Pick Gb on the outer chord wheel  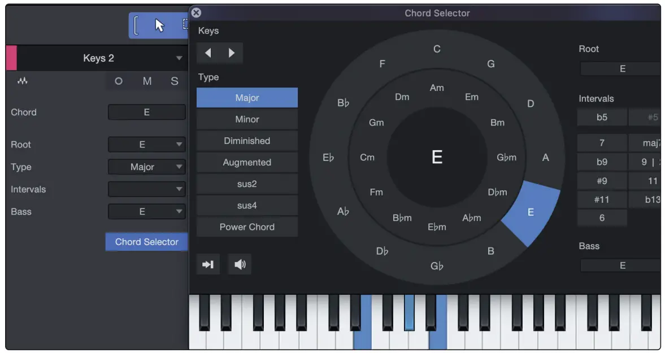tap(437, 266)
